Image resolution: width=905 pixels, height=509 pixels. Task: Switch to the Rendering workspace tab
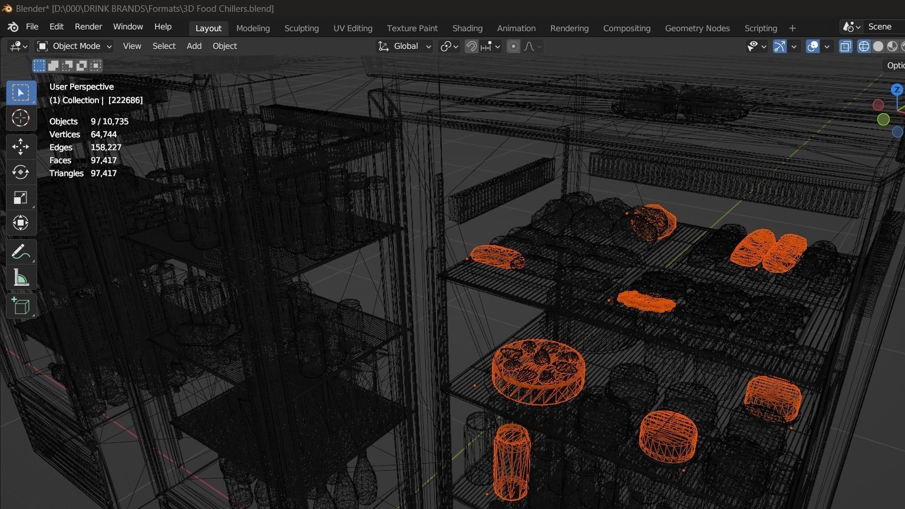569,28
